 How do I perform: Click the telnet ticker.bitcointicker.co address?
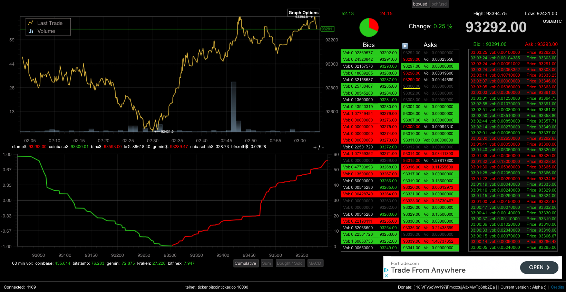[217, 287]
